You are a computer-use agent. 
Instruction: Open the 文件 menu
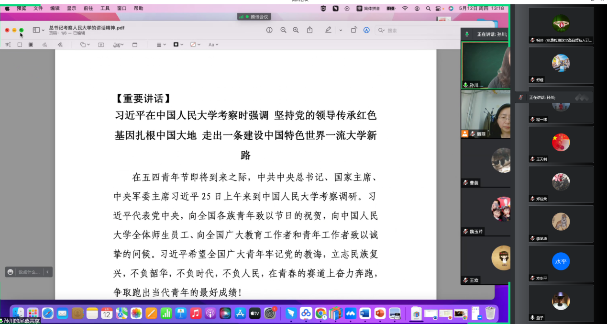[x=38, y=8]
